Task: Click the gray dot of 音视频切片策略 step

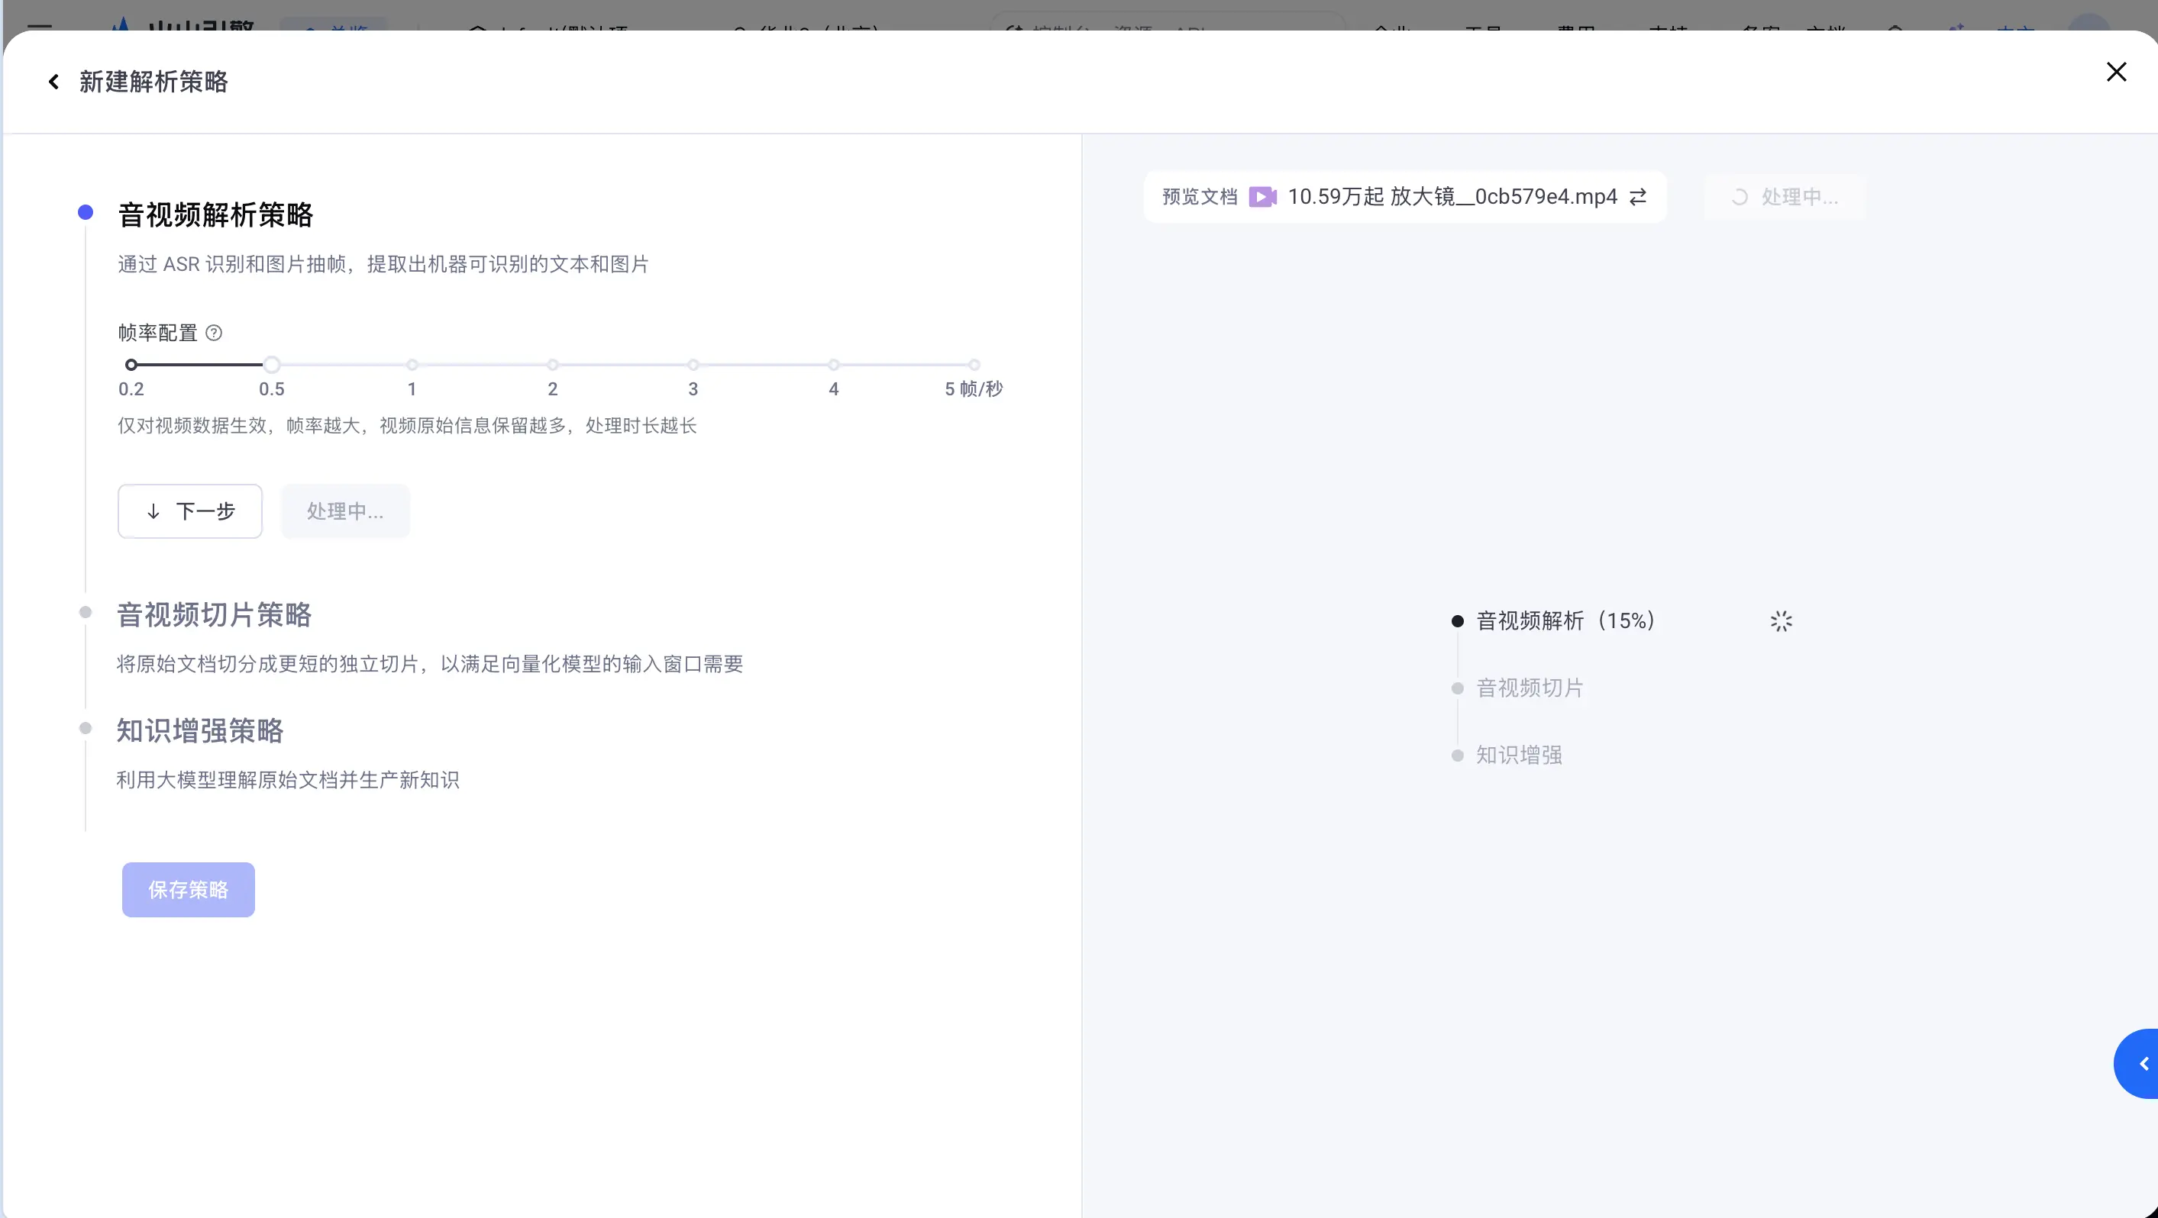Action: coord(86,613)
